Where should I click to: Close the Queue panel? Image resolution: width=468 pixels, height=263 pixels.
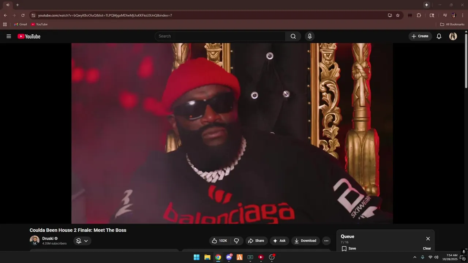[x=428, y=239]
